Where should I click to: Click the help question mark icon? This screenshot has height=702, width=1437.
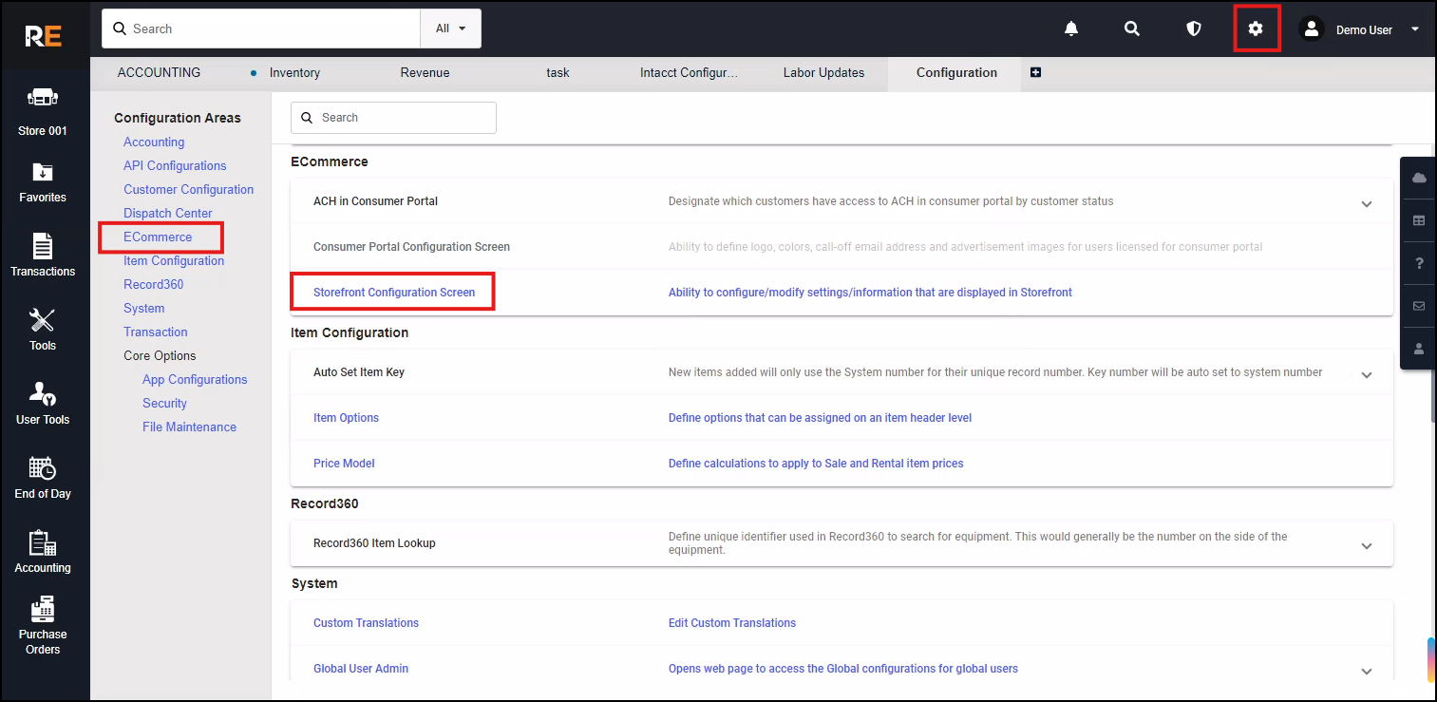point(1419,263)
